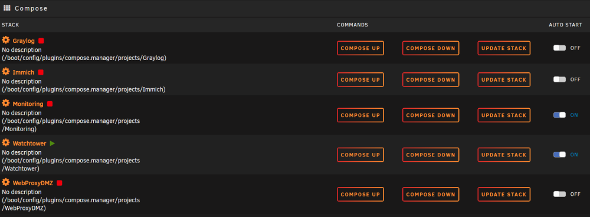Click Compose Up for Immich
The image size is (590, 217).
click(x=360, y=80)
